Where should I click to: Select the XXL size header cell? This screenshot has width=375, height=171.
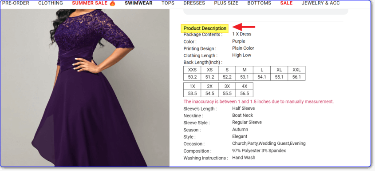coord(296,70)
